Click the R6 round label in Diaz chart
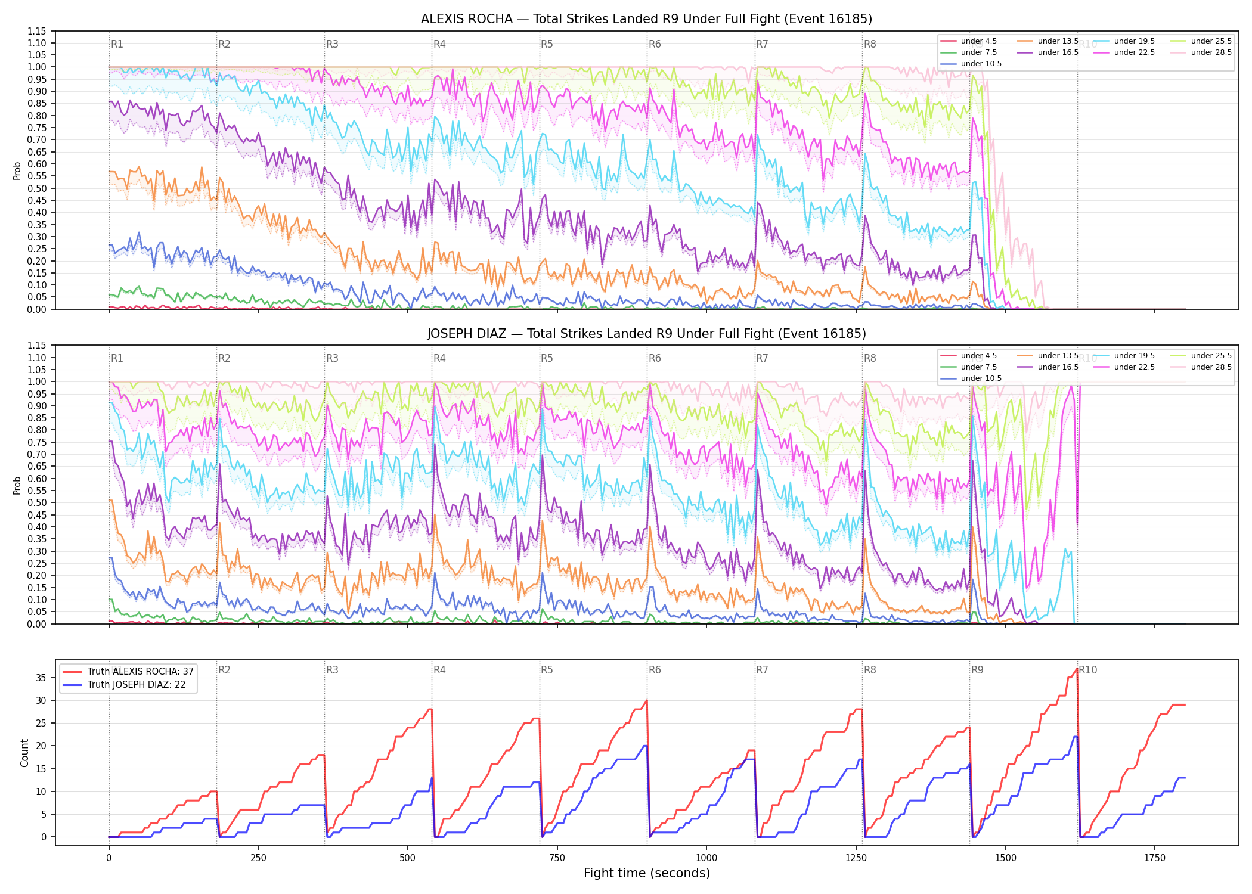1252x894 pixels. pos(655,358)
